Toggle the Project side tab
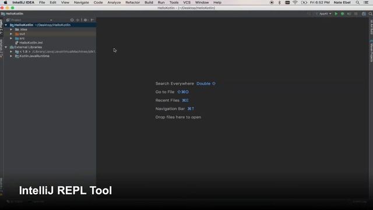Image resolution: width=373 pixels, height=210 pixels. pyautogui.click(x=1, y=27)
